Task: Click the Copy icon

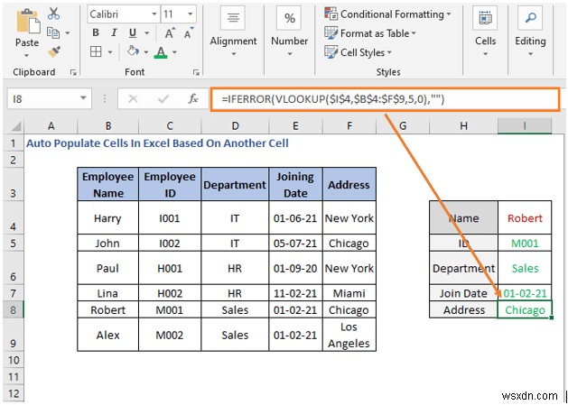Action: 53,33
